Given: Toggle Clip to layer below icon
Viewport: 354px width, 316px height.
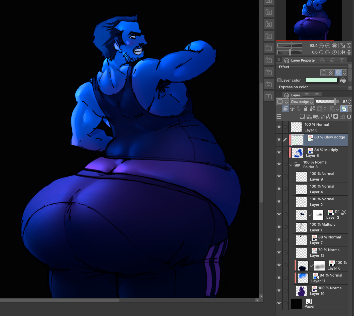Looking at the screenshot, I should (286, 109).
